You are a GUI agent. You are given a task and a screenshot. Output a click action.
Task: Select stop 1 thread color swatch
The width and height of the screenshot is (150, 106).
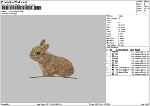[113, 52]
